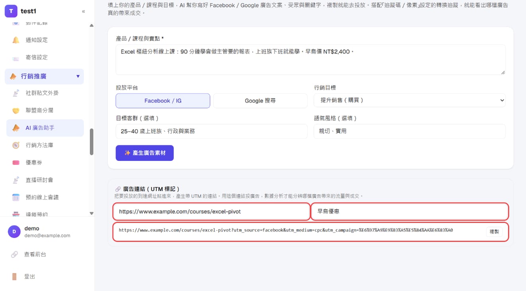Click the 產生廣告素材 button
The image size is (526, 291).
tap(144, 153)
